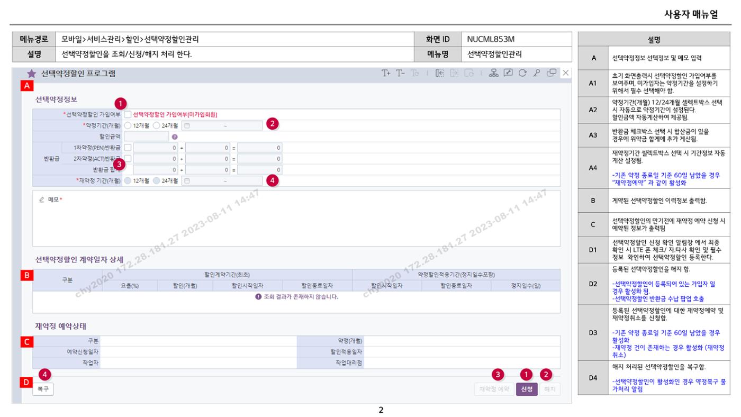This screenshot has width=741, height=417.
Task: Check the 1차약정(PEN)반환금 checkbox
Action: (x=128, y=148)
